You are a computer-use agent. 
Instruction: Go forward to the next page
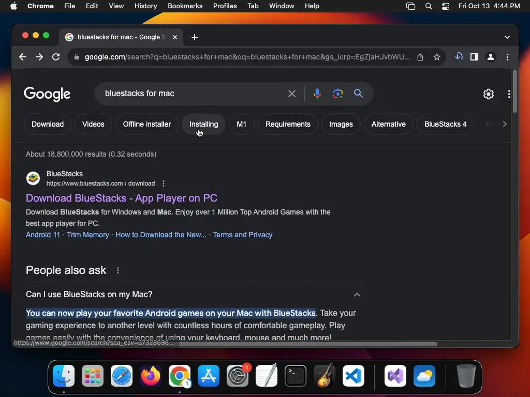(39, 57)
